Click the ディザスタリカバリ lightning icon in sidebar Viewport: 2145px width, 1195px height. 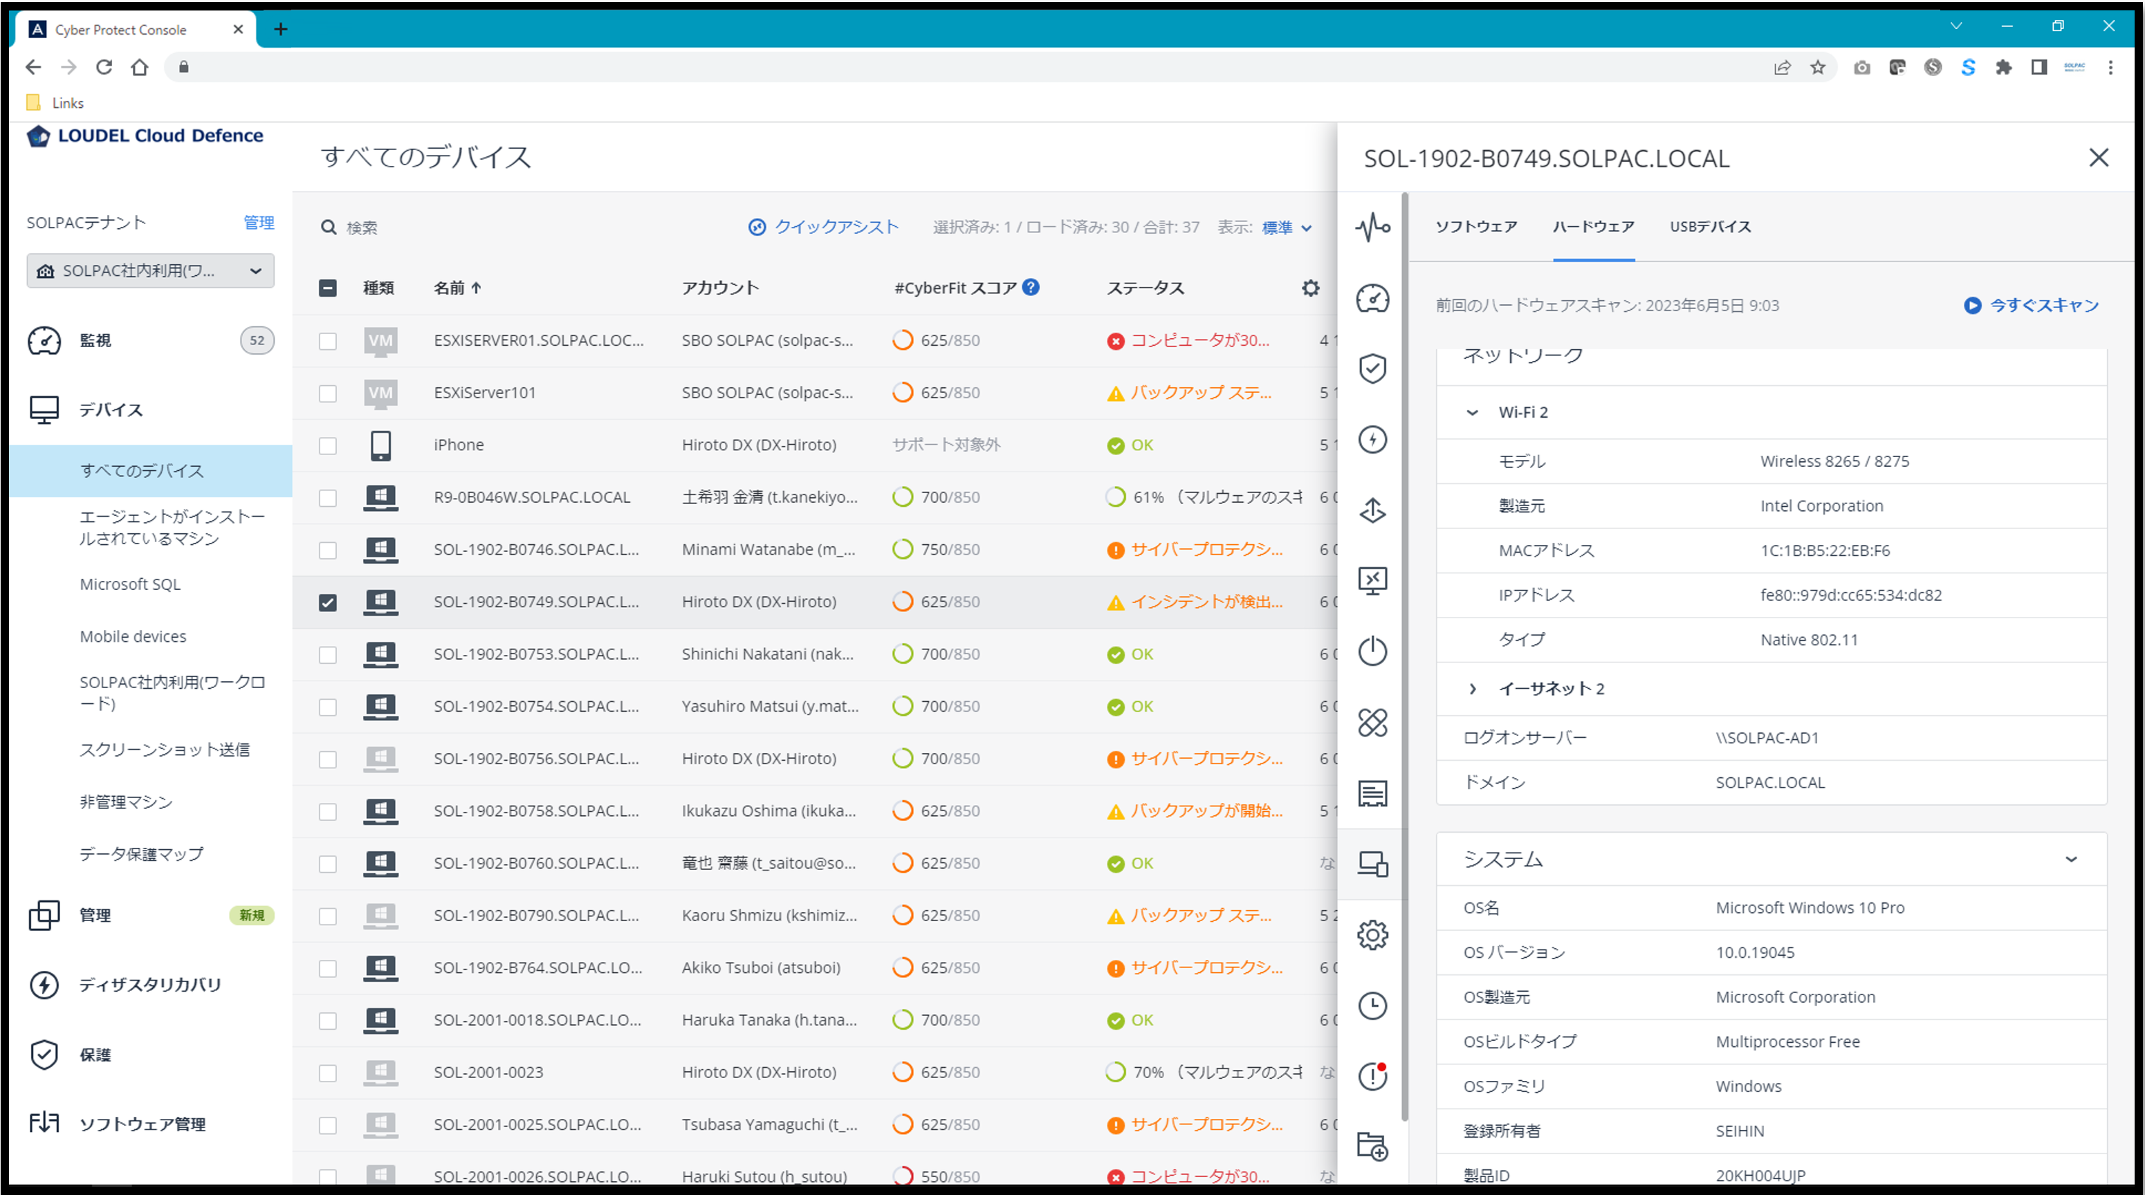(x=44, y=984)
